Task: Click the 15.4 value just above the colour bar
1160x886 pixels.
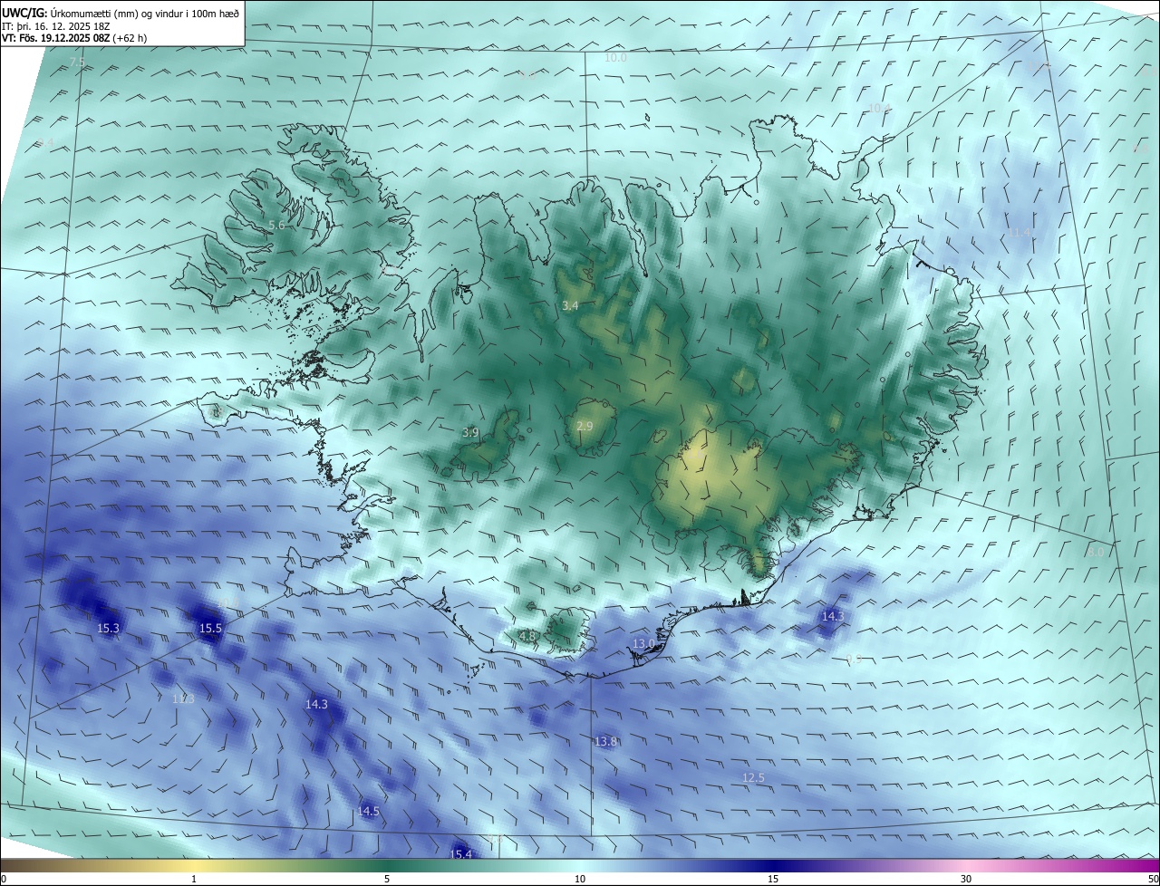Action: [461, 853]
